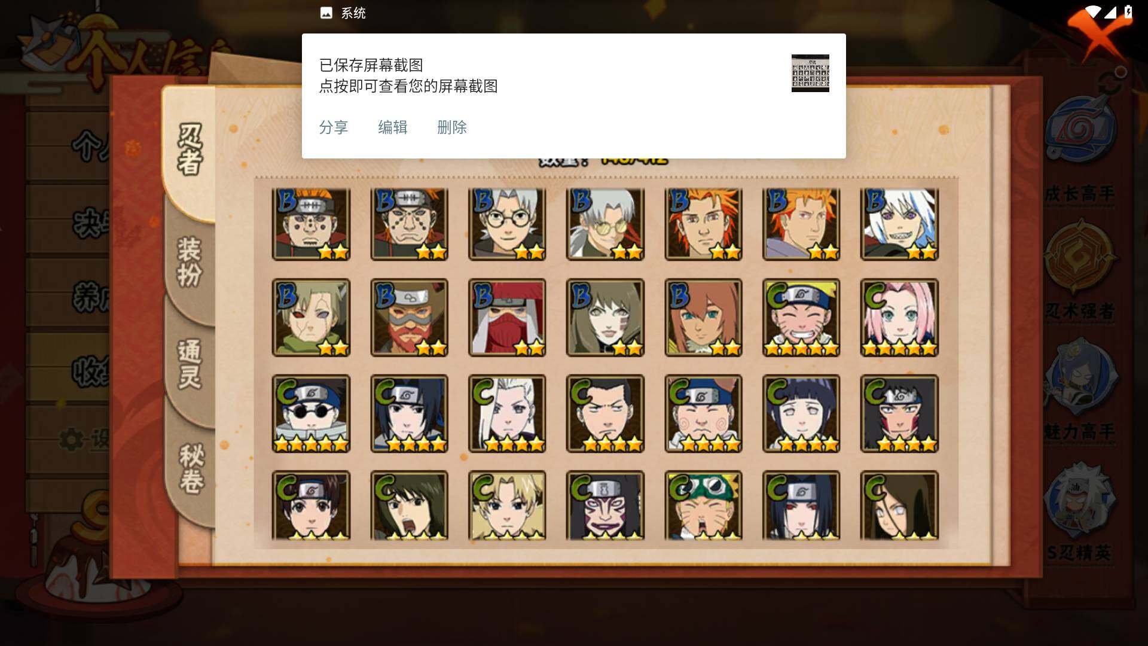Viewport: 1148px width, 646px height.
Task: Select the purple face-paint Kankuro portrait
Action: pyautogui.click(x=605, y=505)
